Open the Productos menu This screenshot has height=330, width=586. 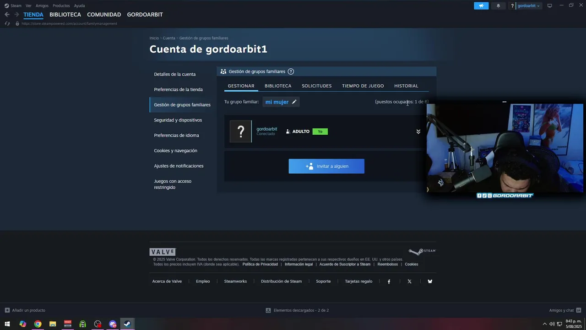61,6
